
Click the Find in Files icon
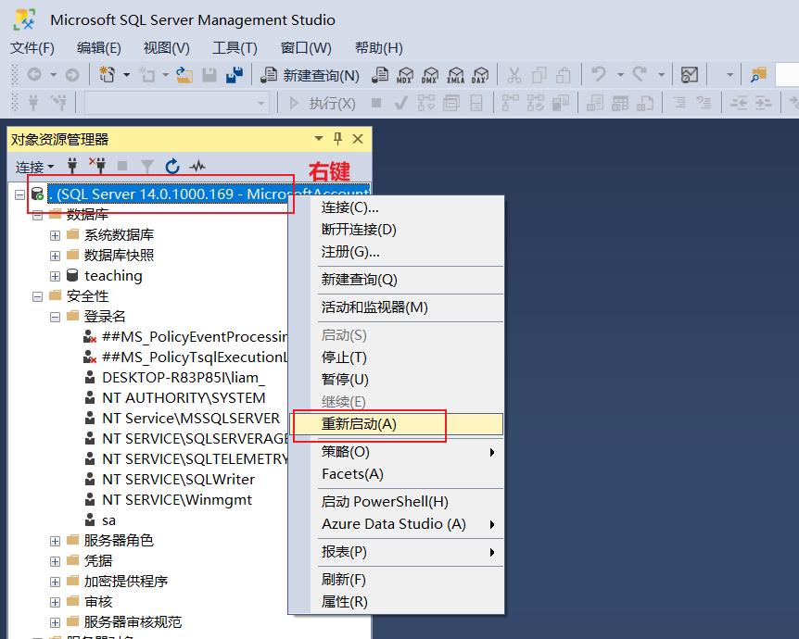(758, 75)
